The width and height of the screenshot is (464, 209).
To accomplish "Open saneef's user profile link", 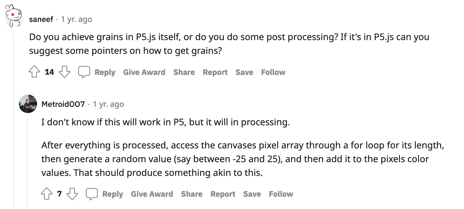I will [x=41, y=19].
